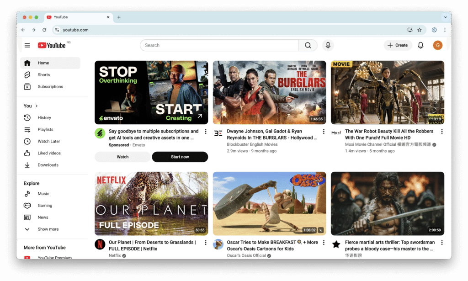Go to Watch Later in sidebar
The height and width of the screenshot is (281, 468).
(48, 142)
